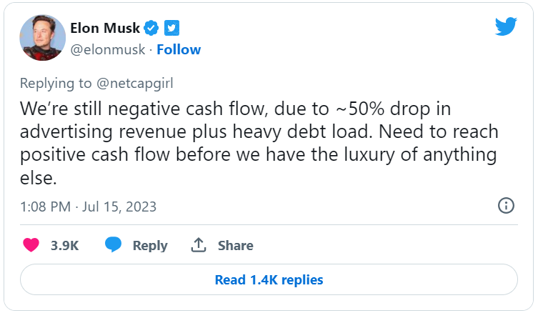Click the 1:08 PM time text

[45, 207]
